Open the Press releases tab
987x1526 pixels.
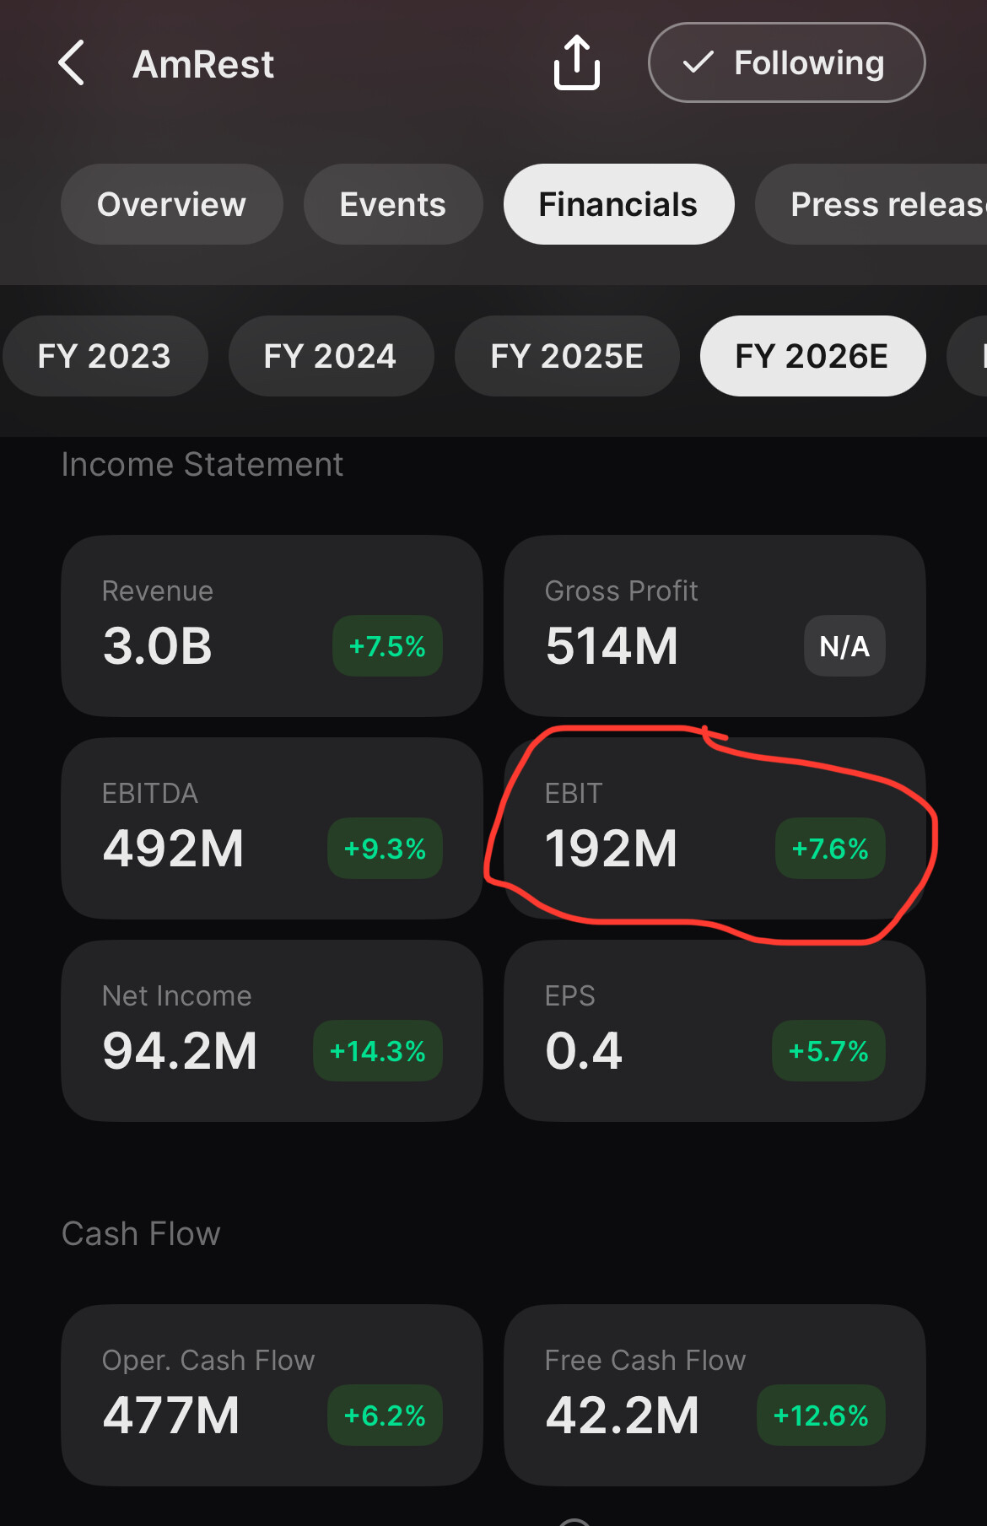(871, 204)
